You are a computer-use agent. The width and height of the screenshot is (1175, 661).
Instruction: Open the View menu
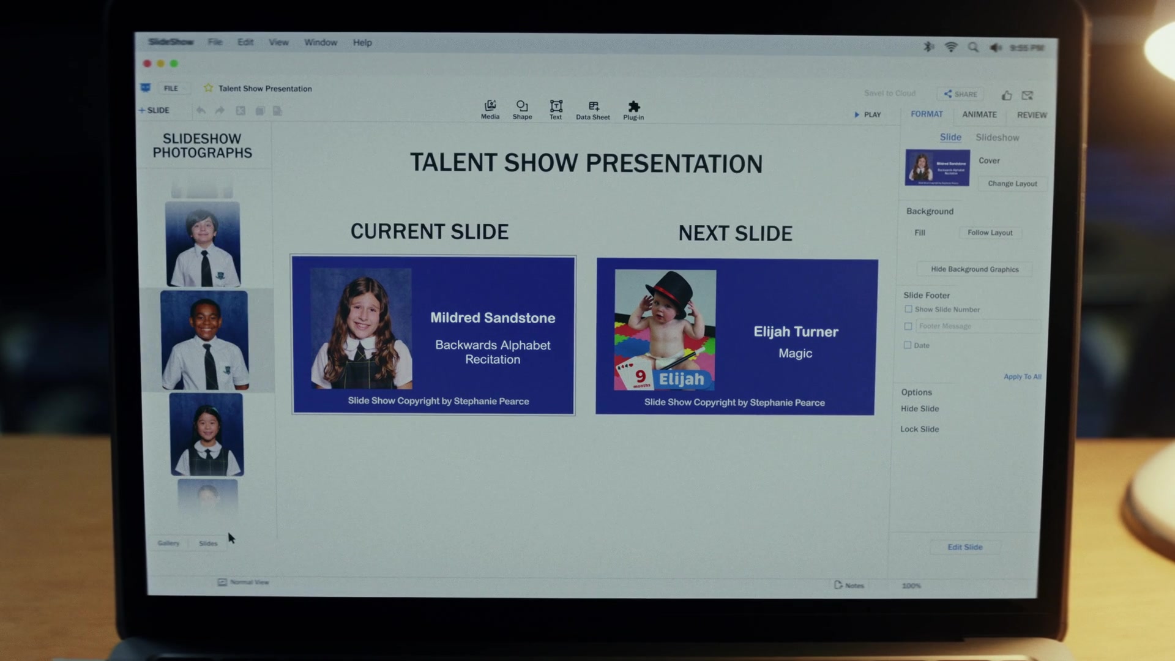[x=278, y=42]
